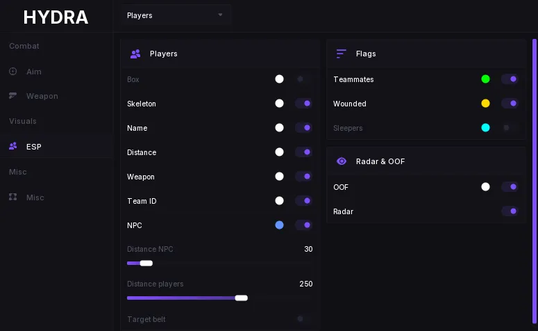The height and width of the screenshot is (331, 538).
Task: Toggle the Target belt switch
Action: tap(303, 319)
